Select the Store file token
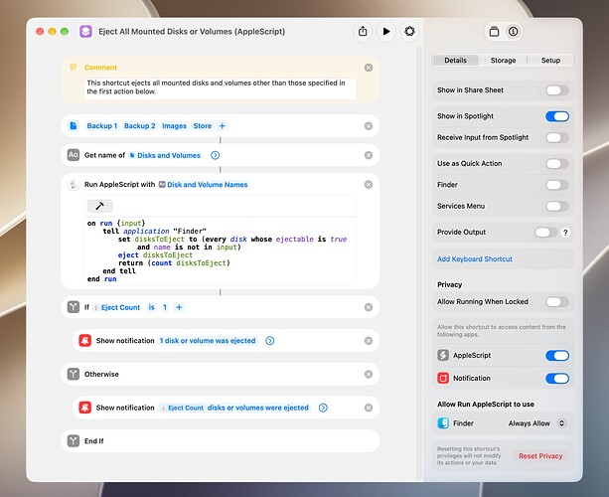The width and height of the screenshot is (609, 497). coord(203,126)
